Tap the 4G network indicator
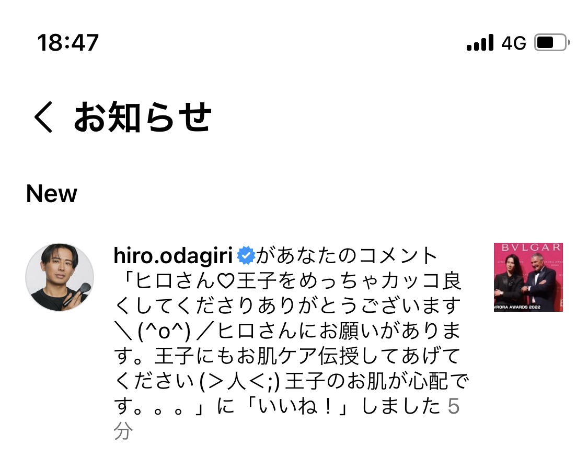 [x=514, y=43]
